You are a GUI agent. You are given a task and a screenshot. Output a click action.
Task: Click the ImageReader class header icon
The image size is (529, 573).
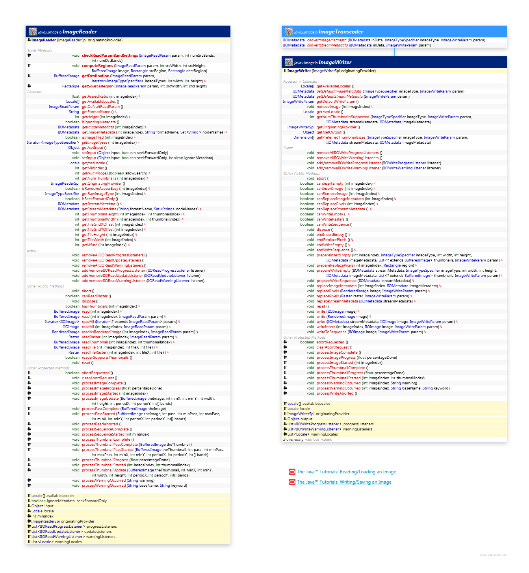point(32,32)
